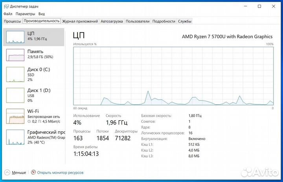The image size is (283, 182).
Task: Click the AMD Ryzen 7 5700U processor name
Action: click(x=227, y=37)
